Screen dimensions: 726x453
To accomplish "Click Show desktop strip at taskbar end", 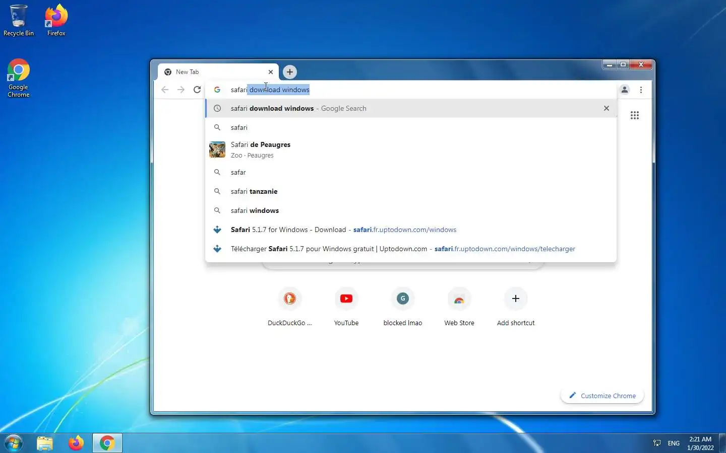I will coord(722,443).
